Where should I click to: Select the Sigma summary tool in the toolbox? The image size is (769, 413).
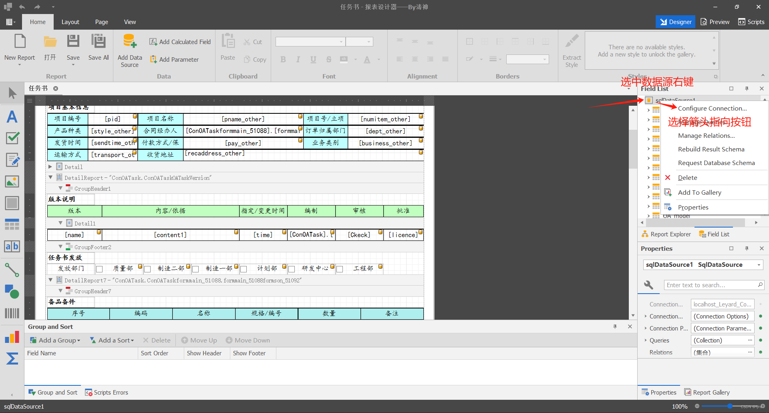(x=12, y=358)
